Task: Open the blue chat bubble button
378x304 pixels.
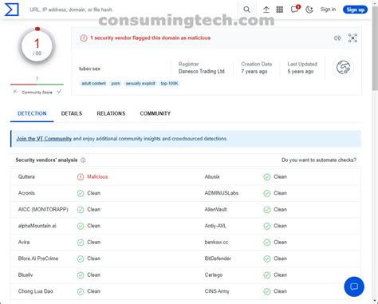Action: coord(354,286)
